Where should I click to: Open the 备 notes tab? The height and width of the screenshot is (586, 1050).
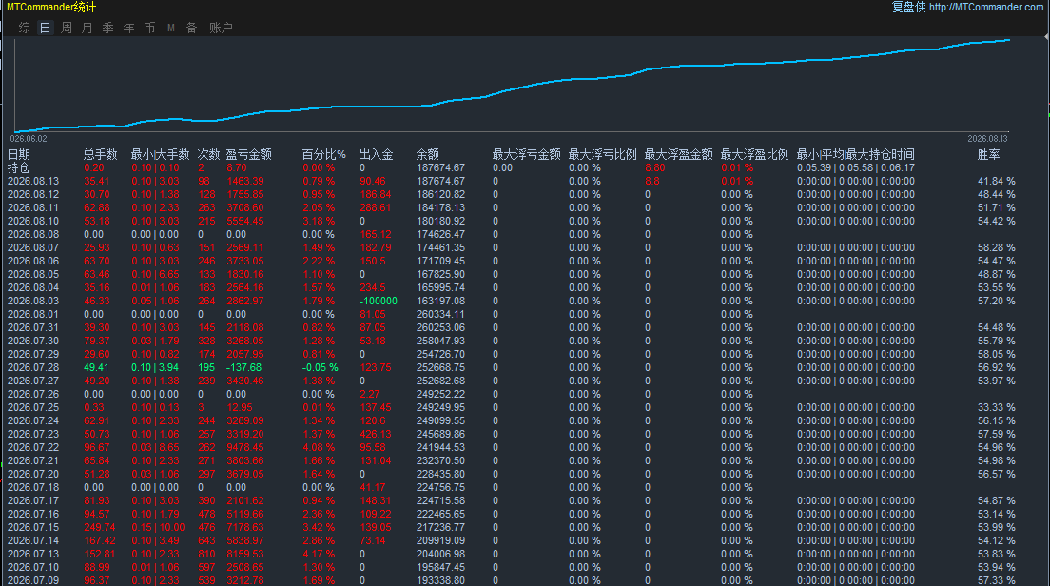point(191,28)
